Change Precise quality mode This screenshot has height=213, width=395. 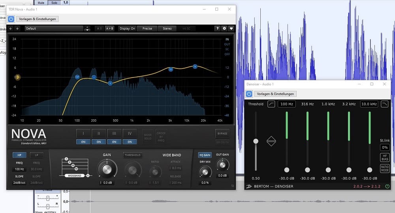click(147, 28)
